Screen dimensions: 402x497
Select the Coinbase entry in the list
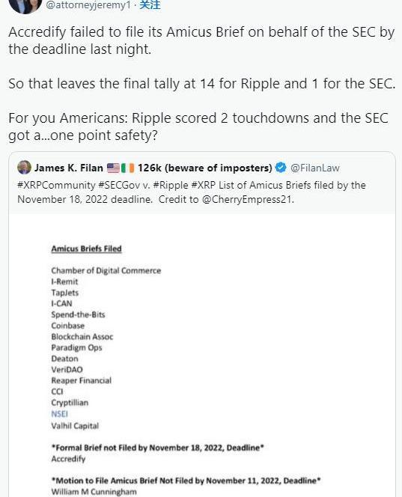point(68,326)
